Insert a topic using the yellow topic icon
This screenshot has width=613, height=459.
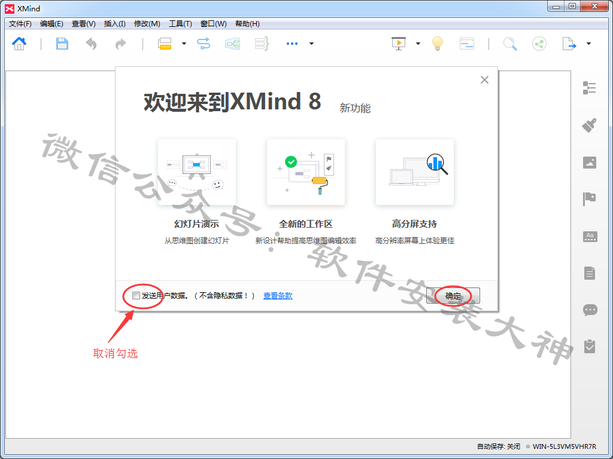click(x=165, y=44)
